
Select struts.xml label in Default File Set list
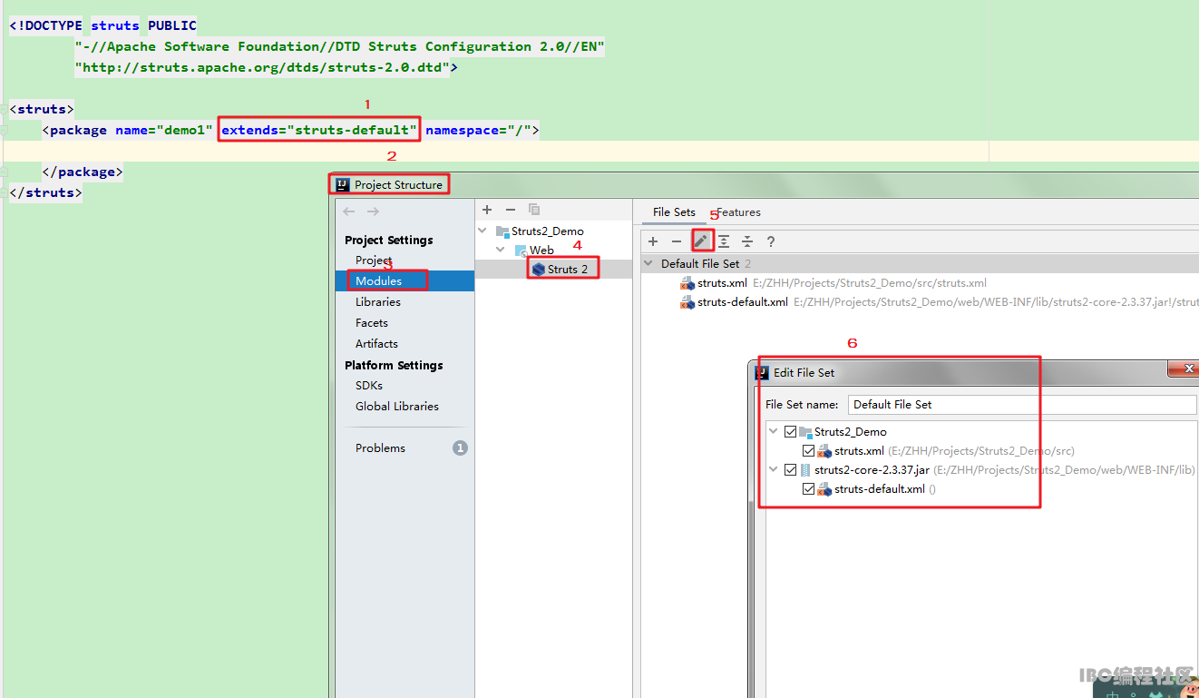722,283
